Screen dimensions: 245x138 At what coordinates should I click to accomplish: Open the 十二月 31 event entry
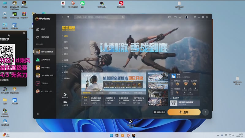(185, 103)
